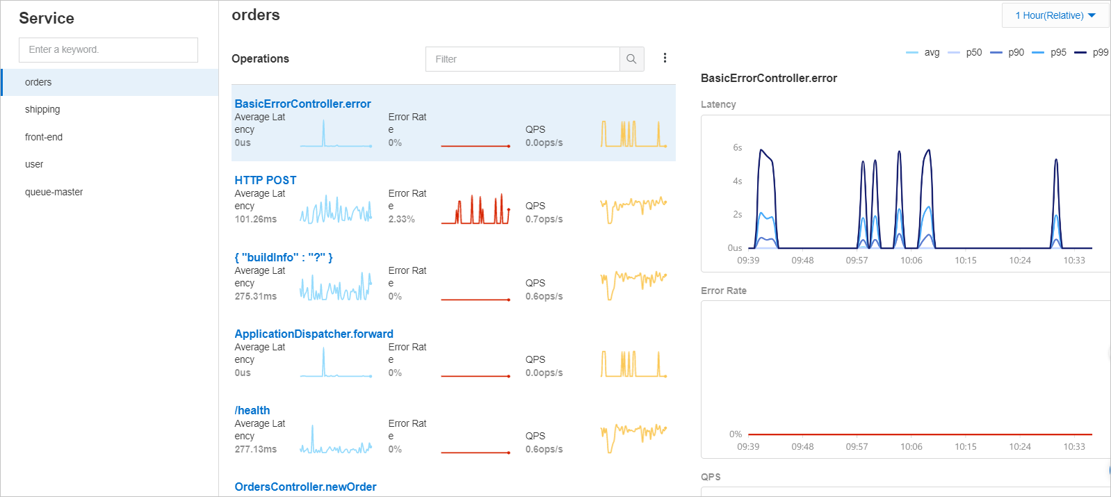The image size is (1111, 497).
Task: Open the ApplicationDispatcher.forward operation
Action: [314, 334]
